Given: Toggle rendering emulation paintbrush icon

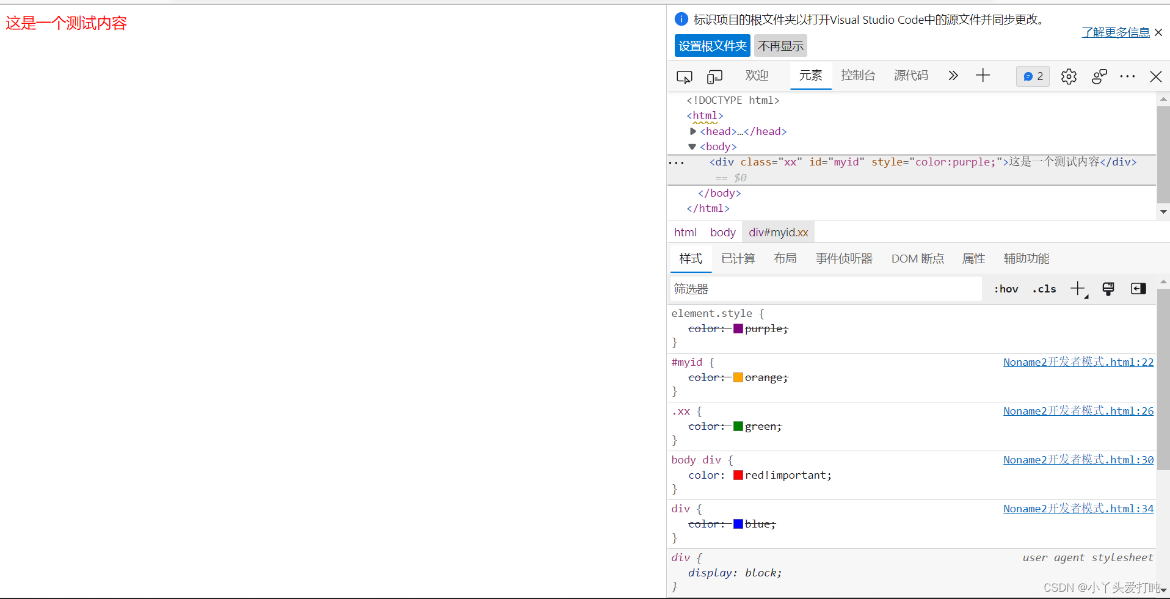Looking at the screenshot, I should 1108,289.
